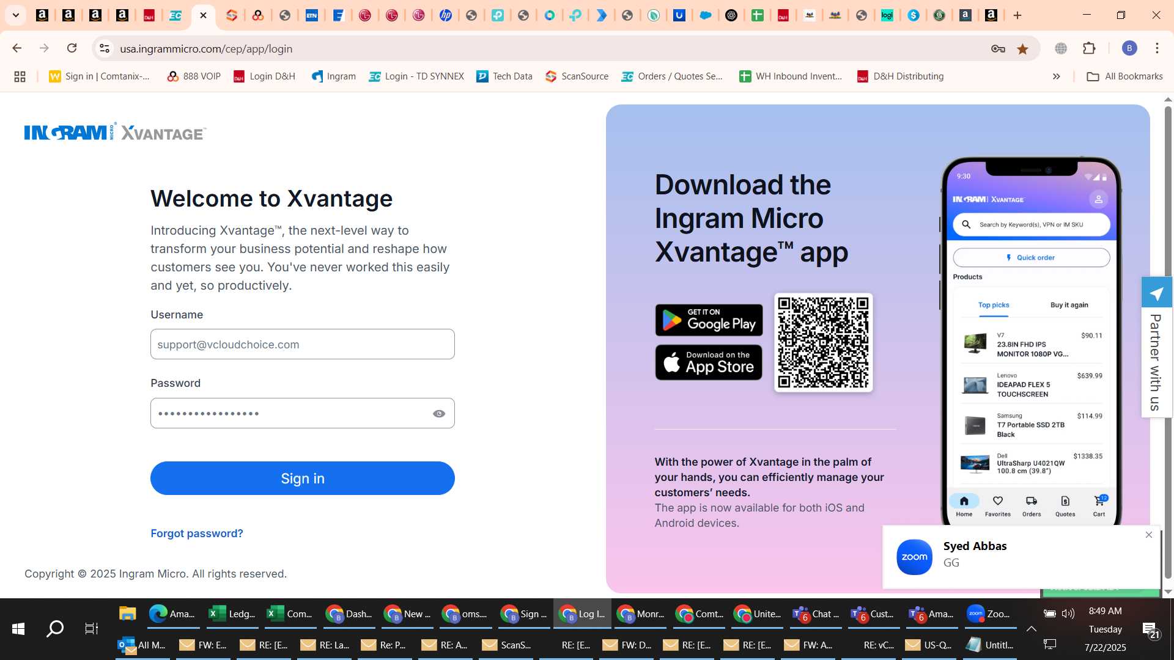Image resolution: width=1174 pixels, height=660 pixels.
Task: Open File Explorer from taskbar
Action: coord(127,614)
